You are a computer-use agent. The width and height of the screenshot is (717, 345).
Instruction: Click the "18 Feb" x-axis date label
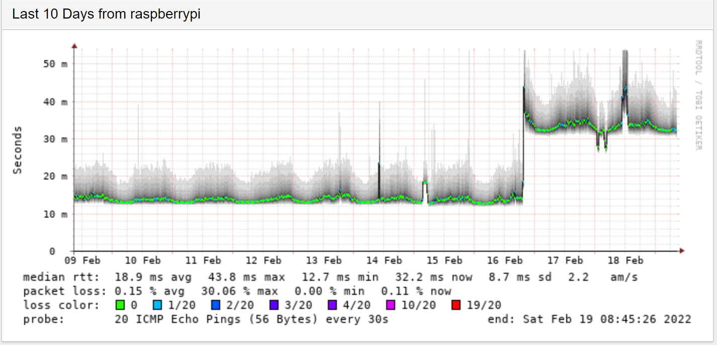coord(626,261)
